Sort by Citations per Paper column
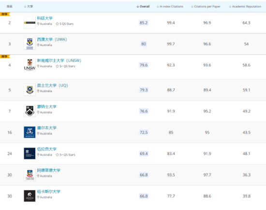The height and width of the screenshot is (210, 266). tap(206, 6)
